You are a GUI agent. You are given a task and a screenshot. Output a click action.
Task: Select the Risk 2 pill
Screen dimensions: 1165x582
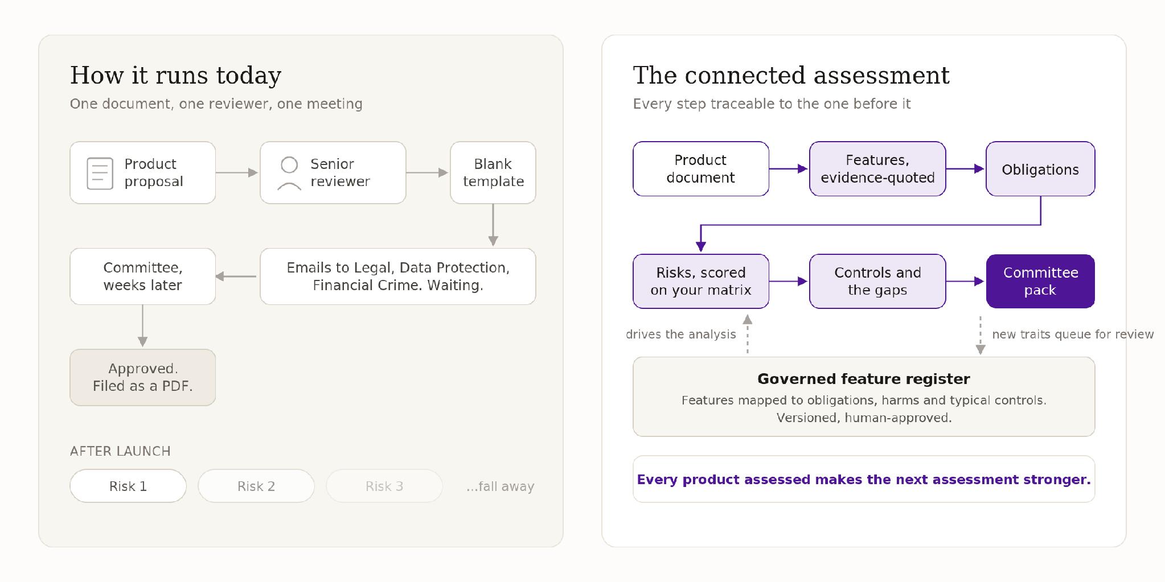pos(256,486)
